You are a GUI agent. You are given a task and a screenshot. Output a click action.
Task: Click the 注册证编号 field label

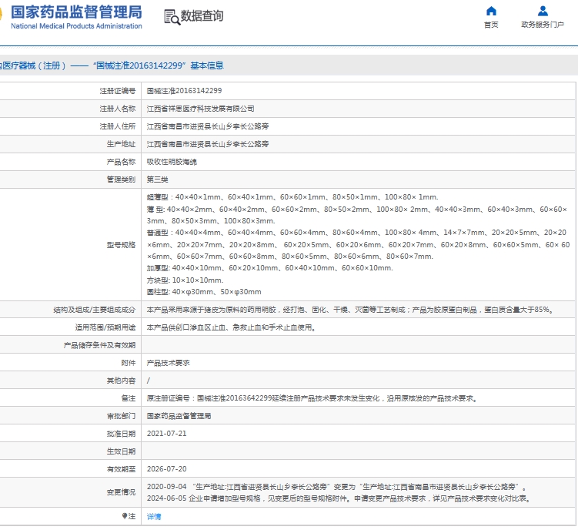(118, 91)
